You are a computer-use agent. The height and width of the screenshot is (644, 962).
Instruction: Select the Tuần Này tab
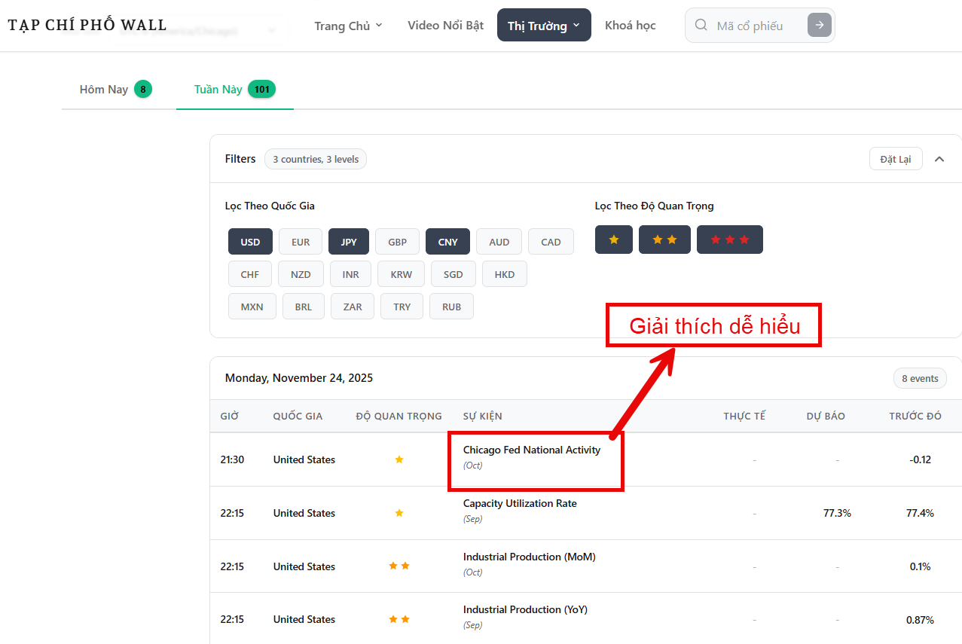point(234,90)
